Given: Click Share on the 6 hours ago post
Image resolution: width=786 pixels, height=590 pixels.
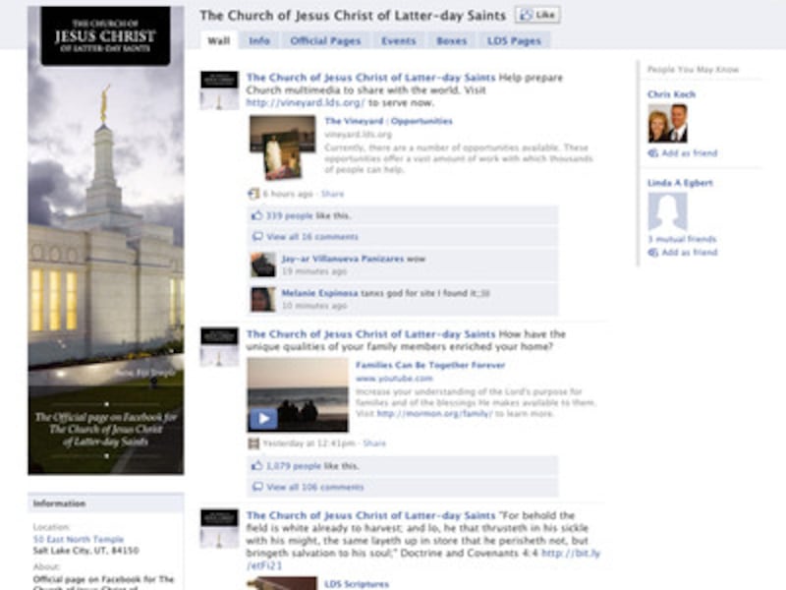Looking at the screenshot, I should 332,194.
